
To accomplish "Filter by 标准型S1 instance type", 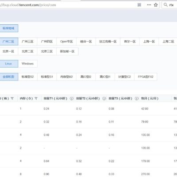I will click(x=47, y=77).
